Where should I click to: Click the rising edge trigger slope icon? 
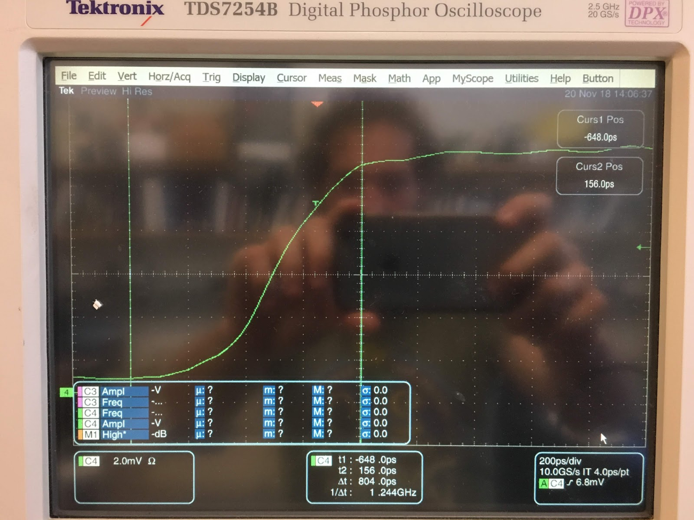click(570, 483)
